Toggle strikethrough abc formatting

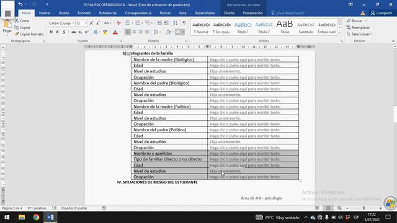tap(74, 32)
